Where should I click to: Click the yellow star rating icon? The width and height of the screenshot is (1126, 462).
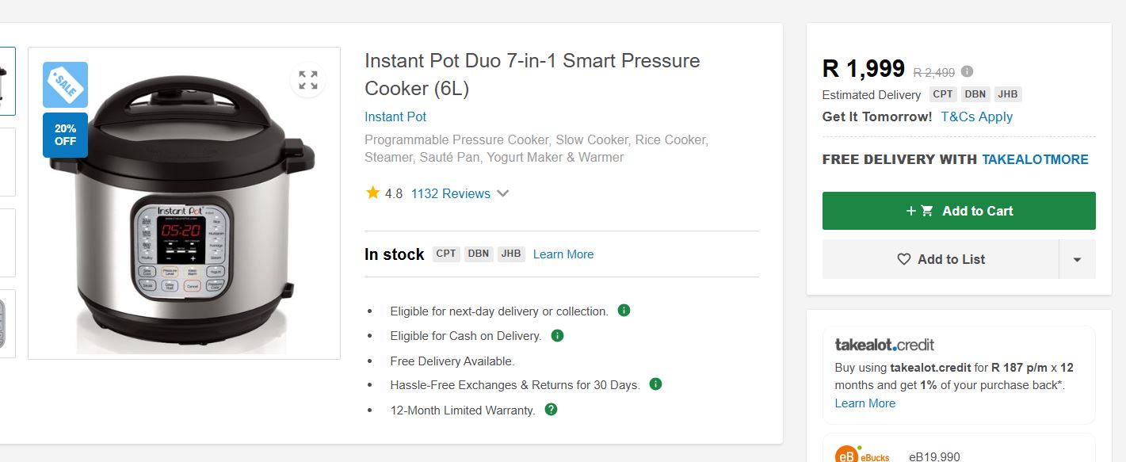pyautogui.click(x=372, y=192)
